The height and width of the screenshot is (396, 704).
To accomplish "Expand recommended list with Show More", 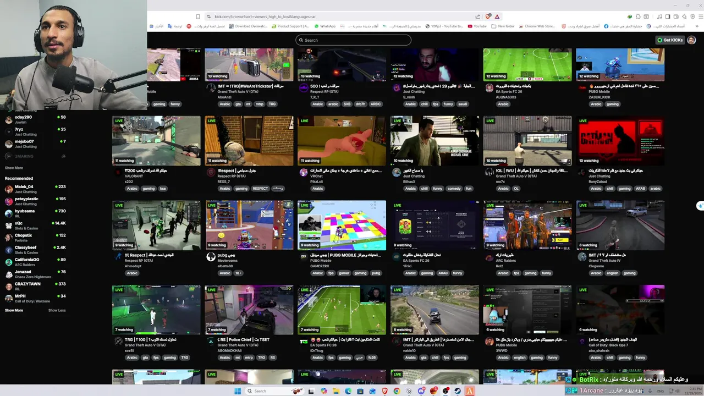I will tap(14, 310).
